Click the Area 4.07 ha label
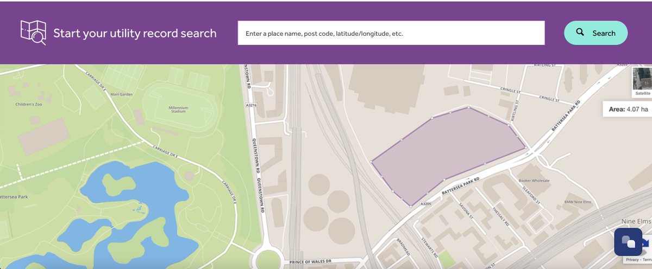652x269 pixels. coord(628,109)
